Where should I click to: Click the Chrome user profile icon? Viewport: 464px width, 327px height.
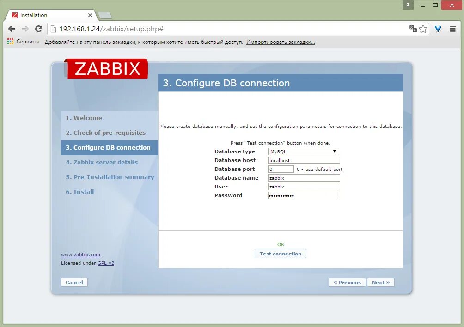(x=408, y=5)
